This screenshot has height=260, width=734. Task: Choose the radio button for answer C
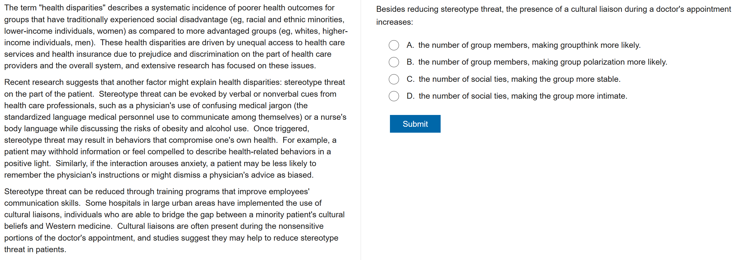pos(394,79)
